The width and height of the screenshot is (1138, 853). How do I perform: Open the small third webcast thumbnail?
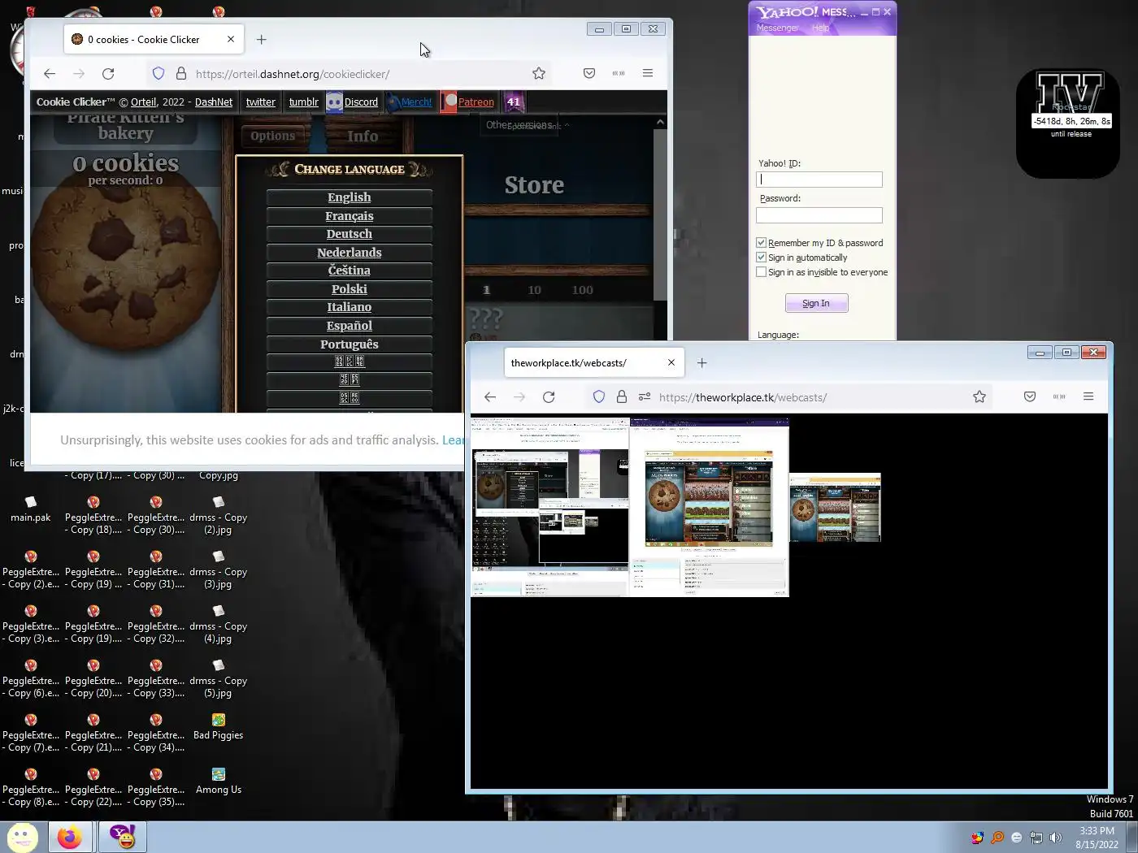tap(835, 508)
